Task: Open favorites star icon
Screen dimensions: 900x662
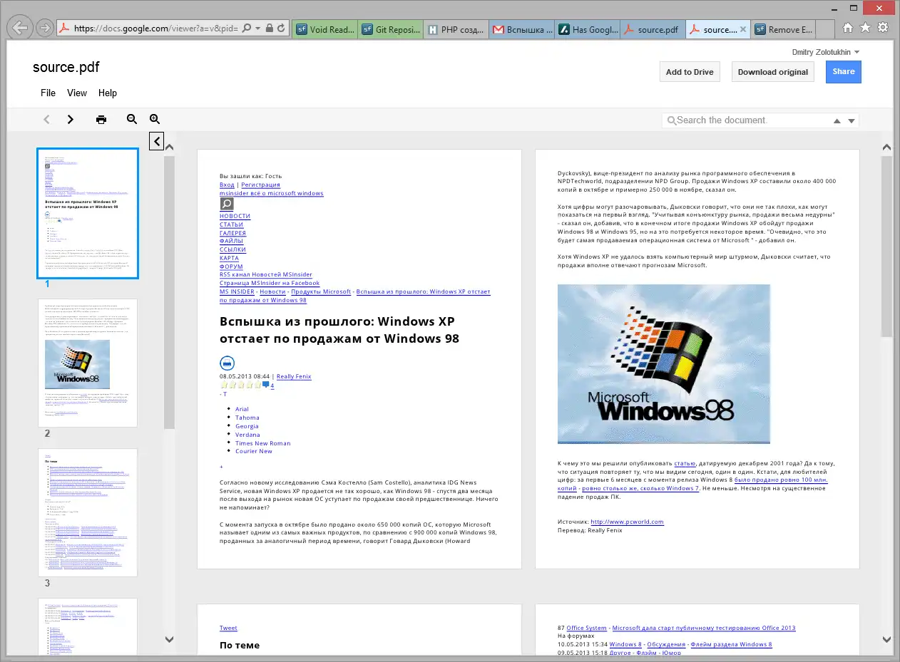Action: [865, 28]
